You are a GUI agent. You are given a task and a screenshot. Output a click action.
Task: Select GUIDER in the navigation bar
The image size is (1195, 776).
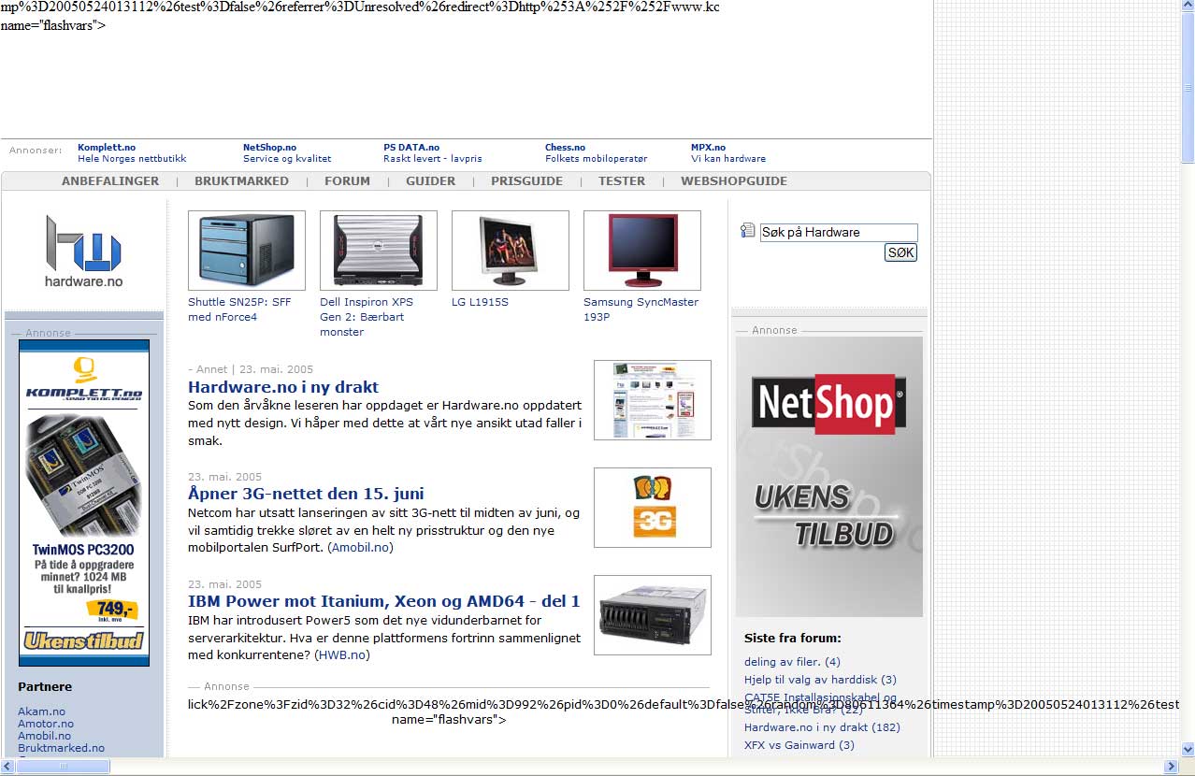430,180
